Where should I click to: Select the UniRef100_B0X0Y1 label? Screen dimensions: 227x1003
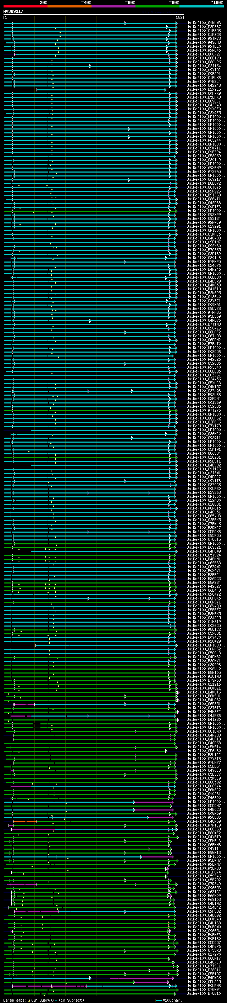[204, 571]
